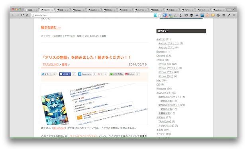Click the diamond-shaped extension icon
The height and width of the screenshot is (151, 247).
218,15
